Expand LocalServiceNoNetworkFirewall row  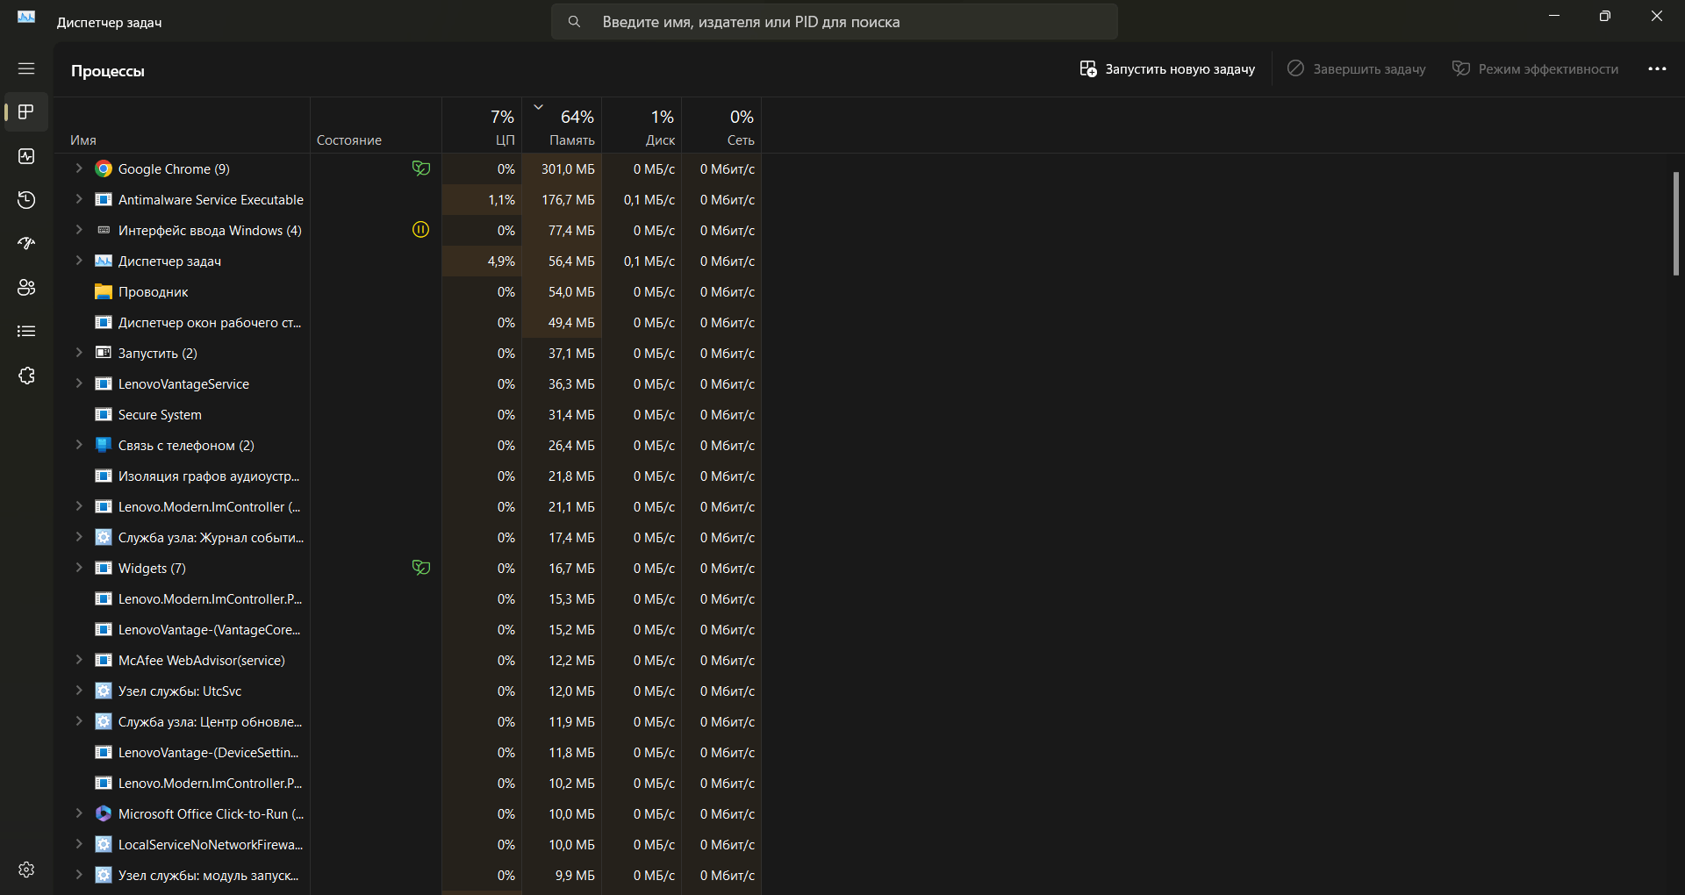(x=79, y=844)
